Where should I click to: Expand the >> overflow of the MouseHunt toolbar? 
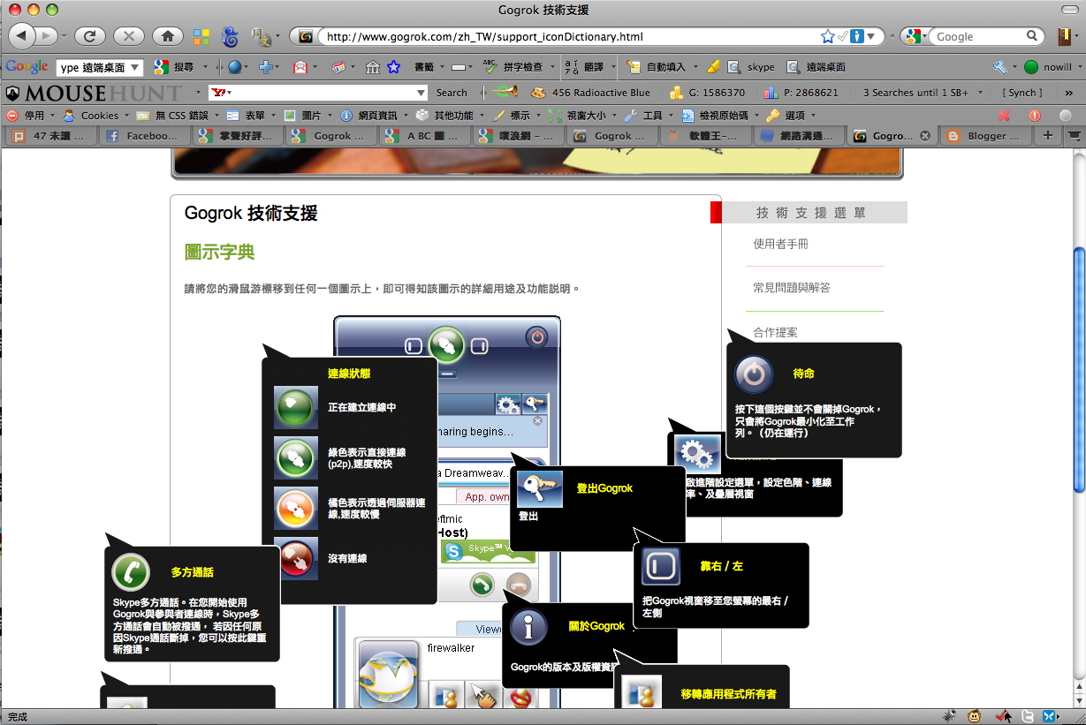coord(1069,92)
